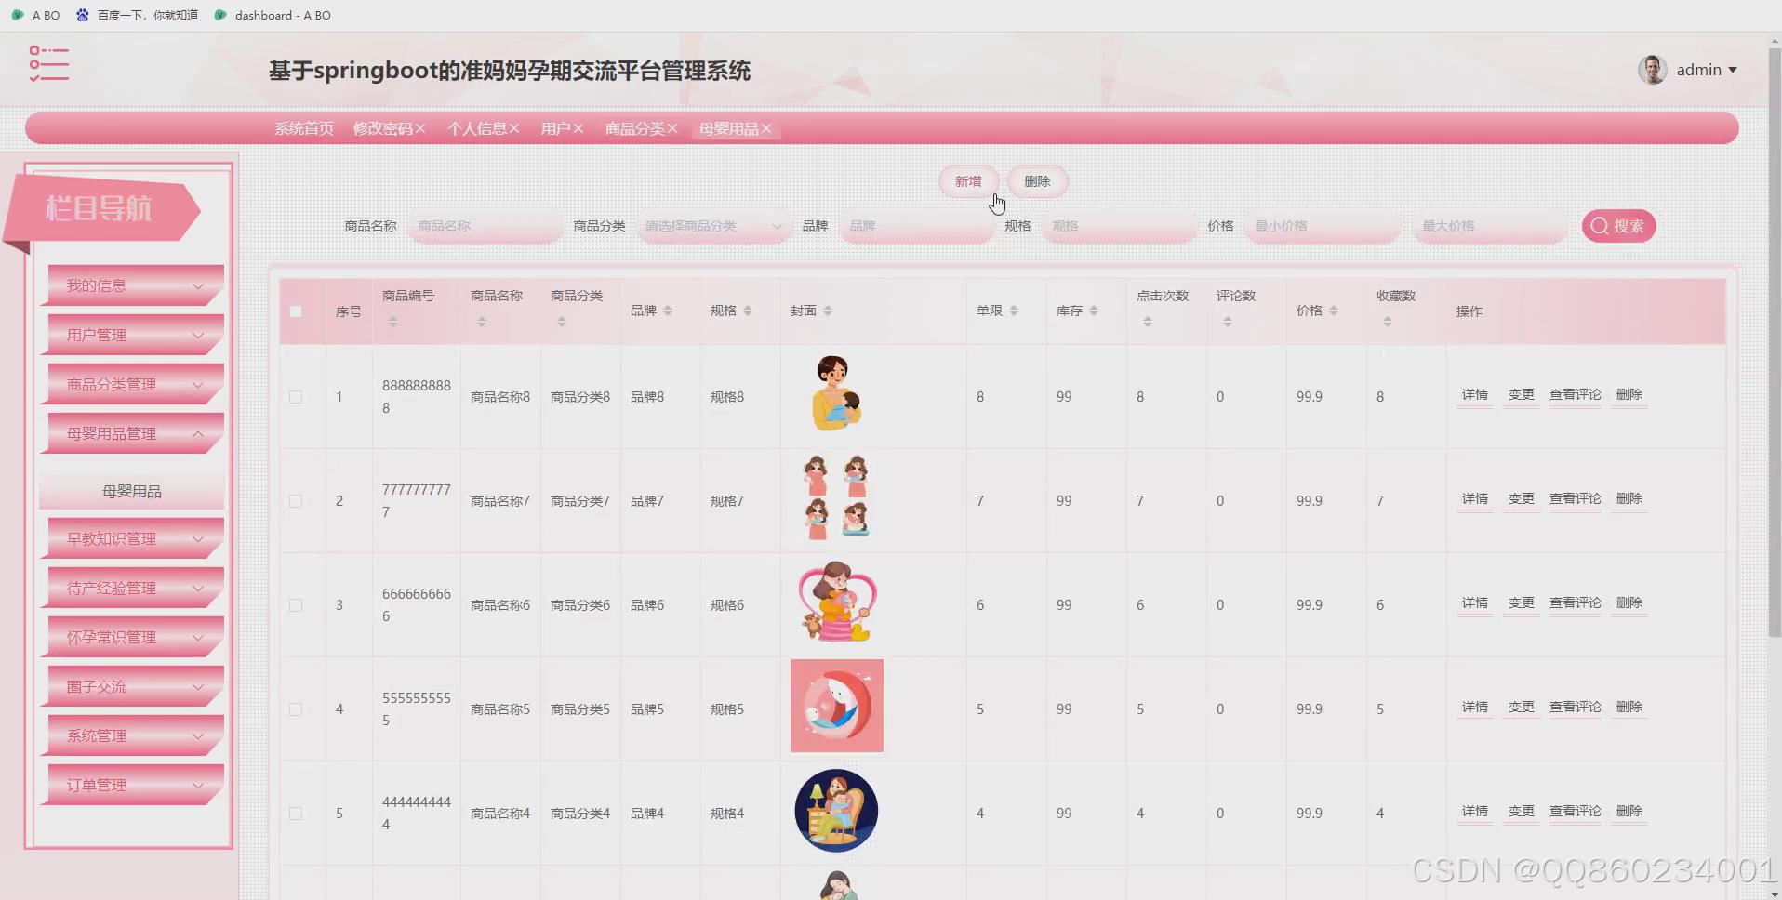Sort by 价格 column sort icon

coord(1334,311)
